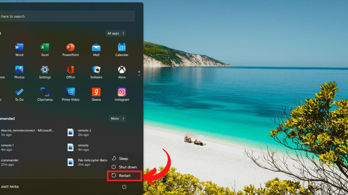
Task: Launch Excel from pinned apps
Action: tap(45, 50)
